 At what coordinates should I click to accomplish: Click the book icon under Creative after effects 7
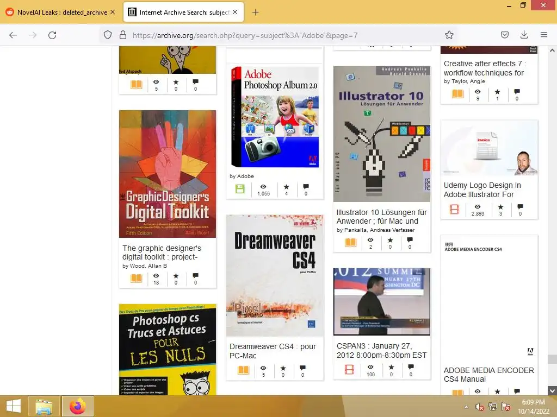click(x=458, y=93)
